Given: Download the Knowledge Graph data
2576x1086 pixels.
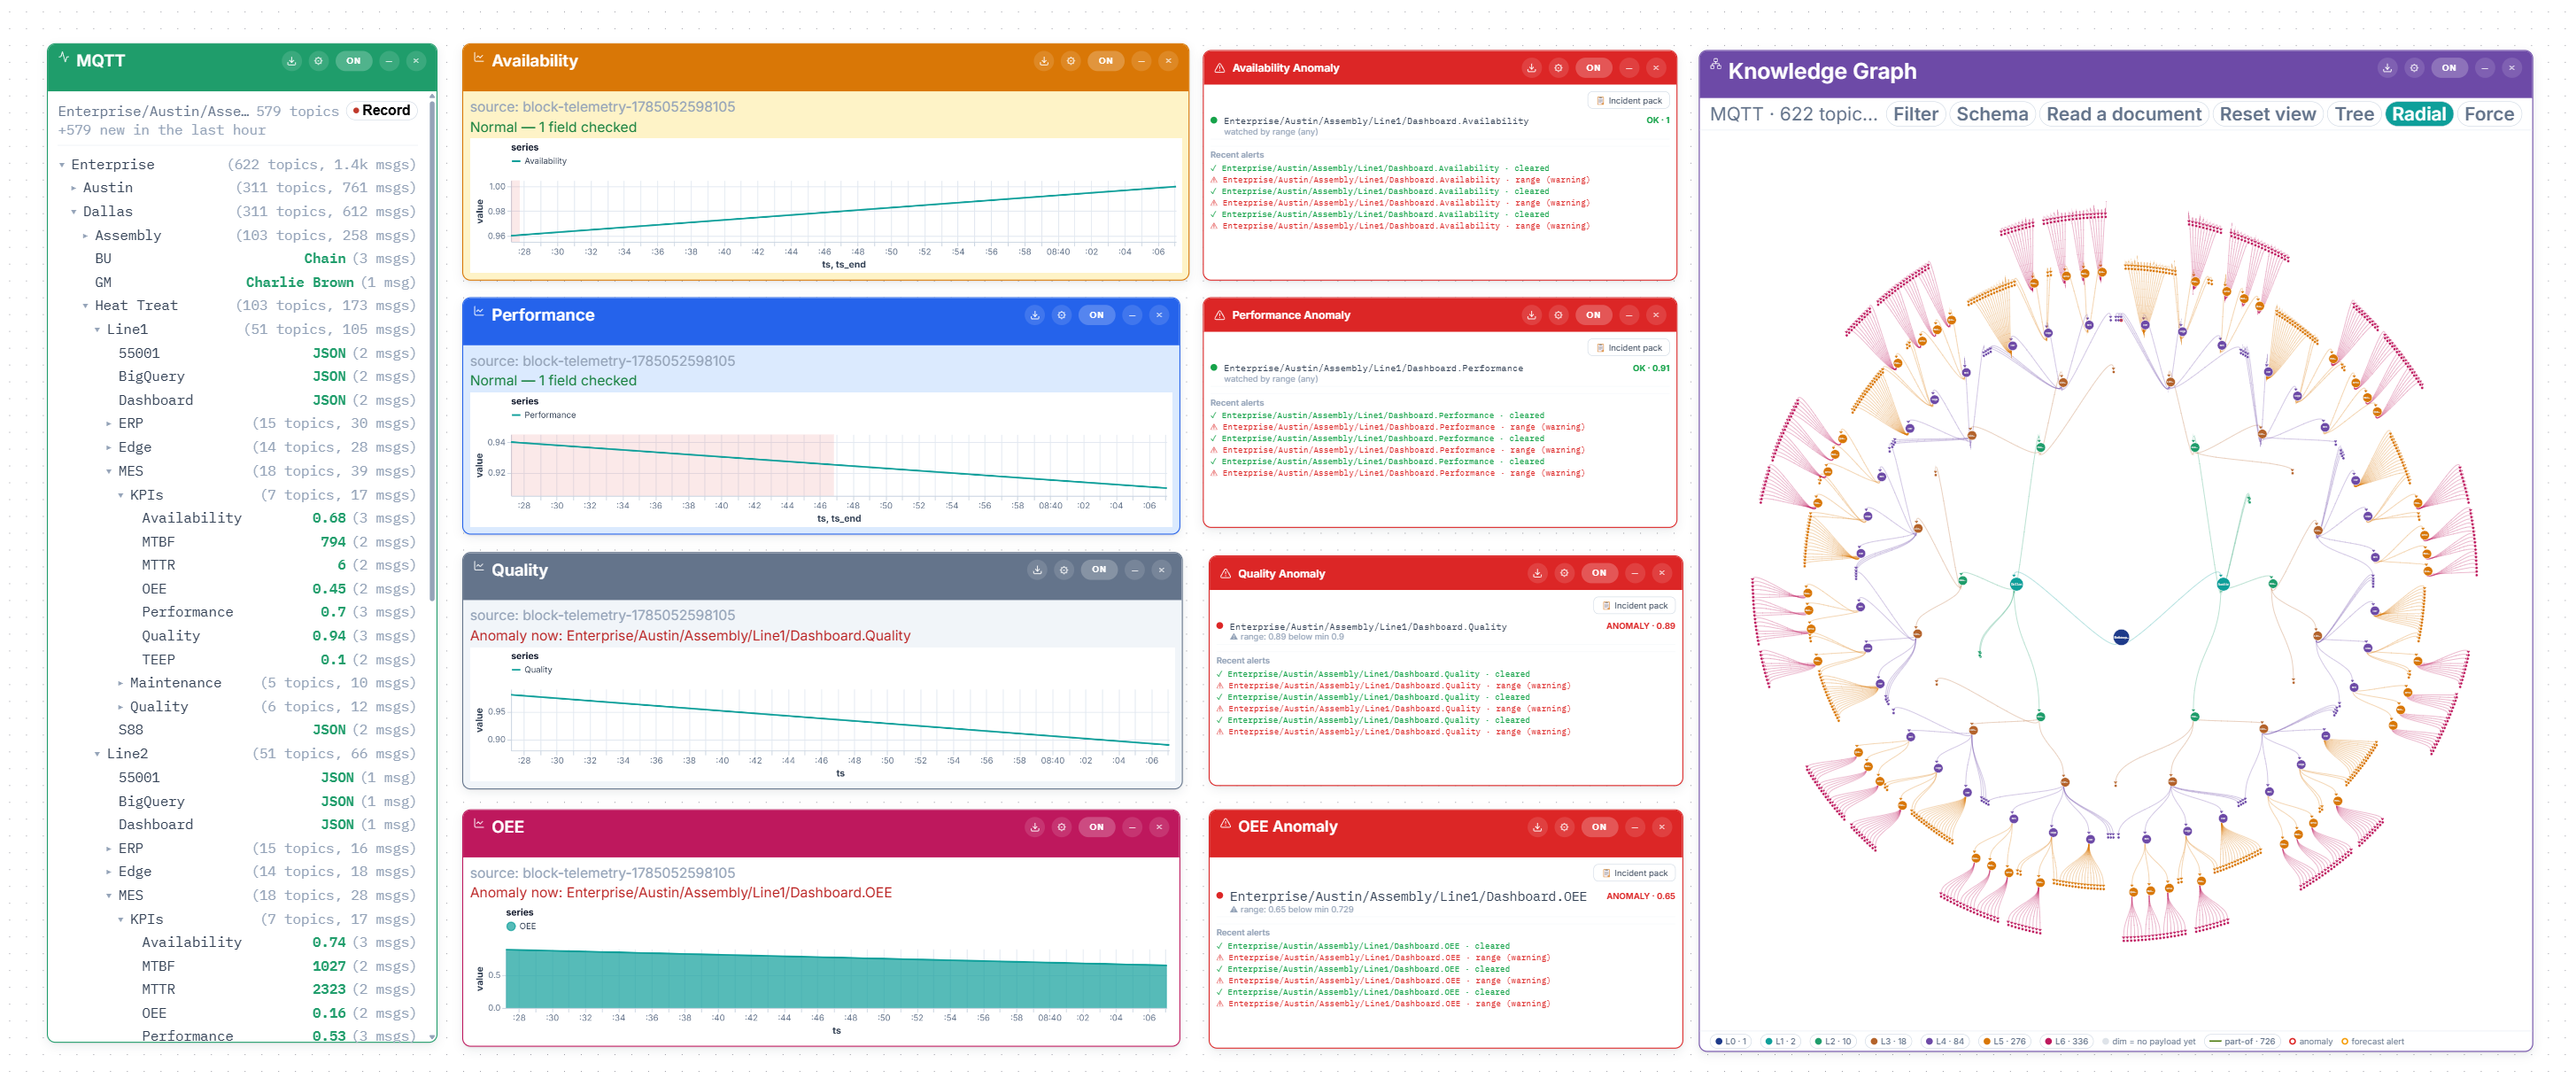Looking at the screenshot, I should coord(2386,68).
